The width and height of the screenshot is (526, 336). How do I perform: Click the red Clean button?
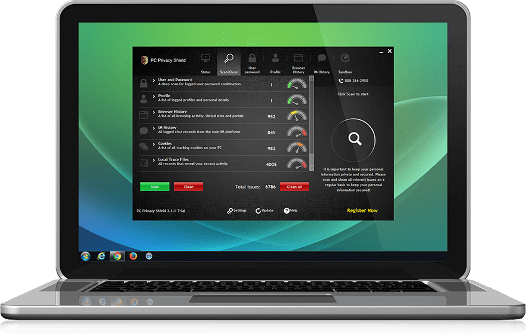click(x=189, y=187)
